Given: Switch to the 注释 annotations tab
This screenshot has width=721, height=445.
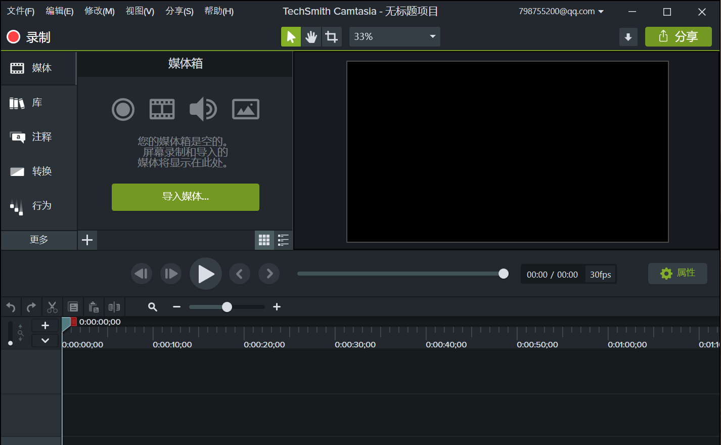Looking at the screenshot, I should pyautogui.click(x=38, y=137).
